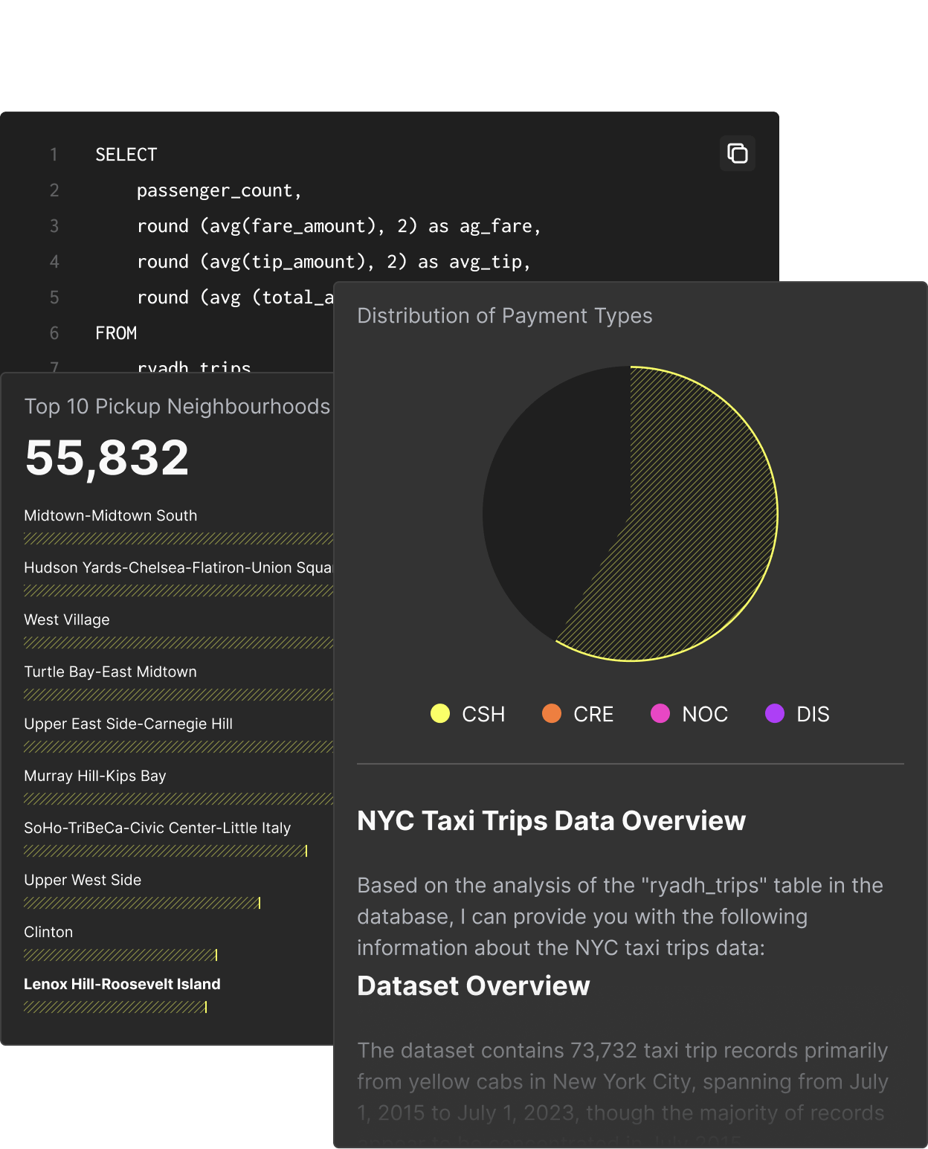Click the CSH legend label
The width and height of the screenshot is (928, 1149).
[483, 715]
